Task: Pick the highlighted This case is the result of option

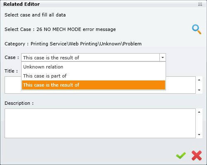Action: [x=94, y=85]
